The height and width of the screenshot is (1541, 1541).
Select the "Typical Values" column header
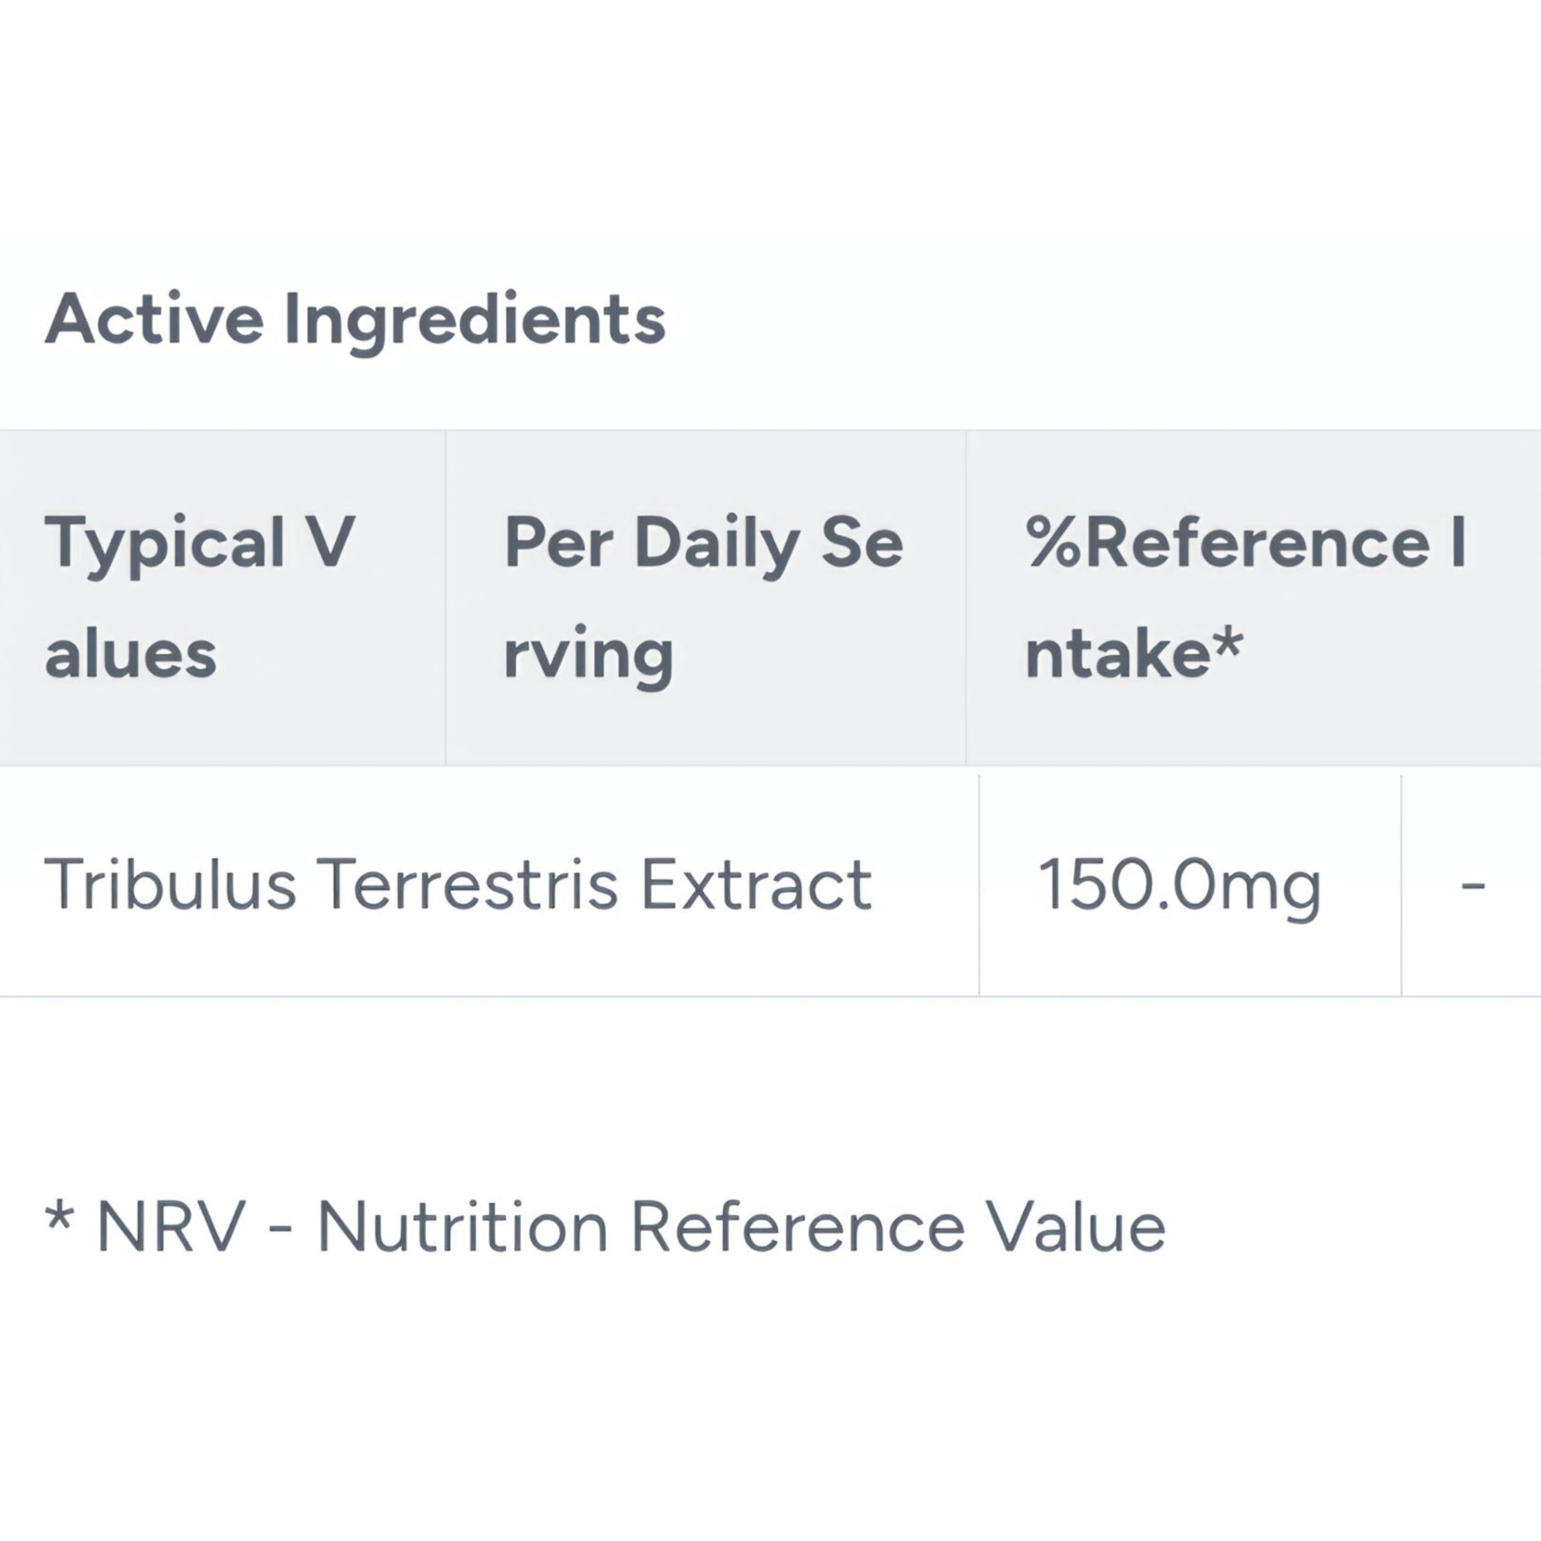tap(199, 597)
